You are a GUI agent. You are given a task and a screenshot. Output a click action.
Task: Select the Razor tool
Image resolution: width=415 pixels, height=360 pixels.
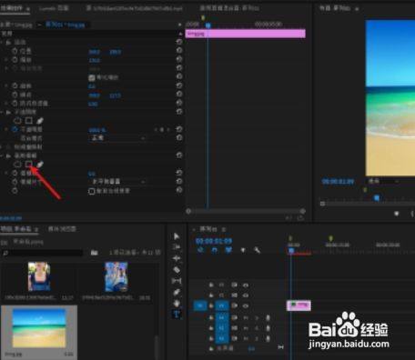click(x=177, y=270)
